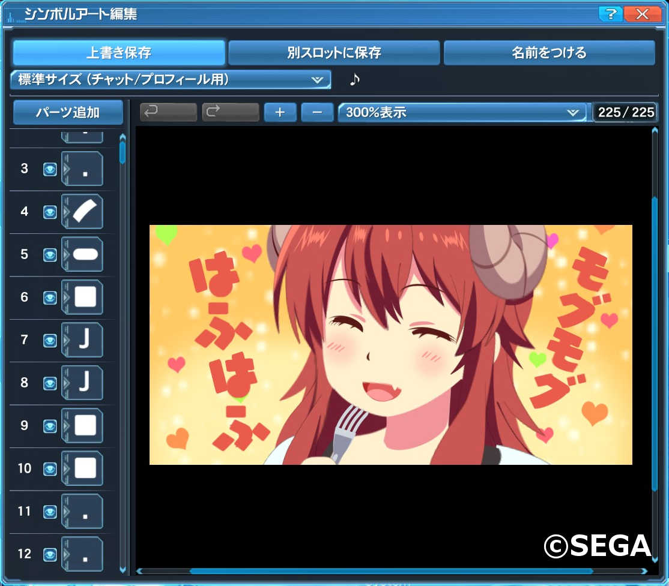Open help with the question mark button
669x586 pixels.
(611, 14)
